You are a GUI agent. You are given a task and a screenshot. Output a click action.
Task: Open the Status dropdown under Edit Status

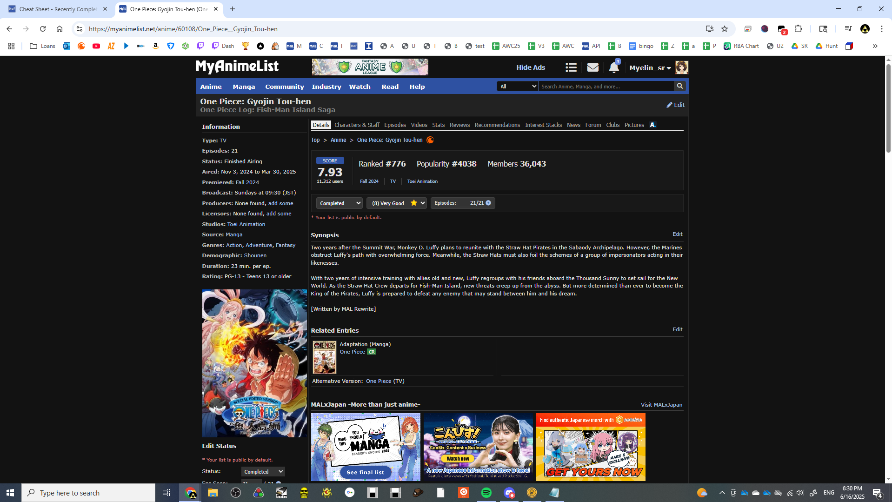263,472
